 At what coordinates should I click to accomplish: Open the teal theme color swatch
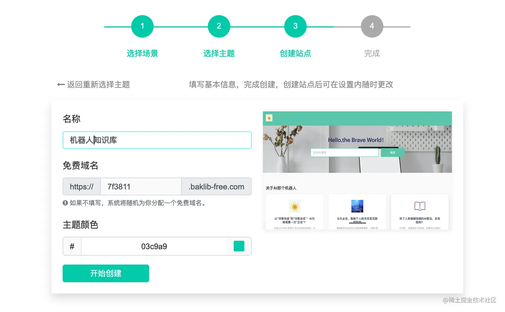239,246
